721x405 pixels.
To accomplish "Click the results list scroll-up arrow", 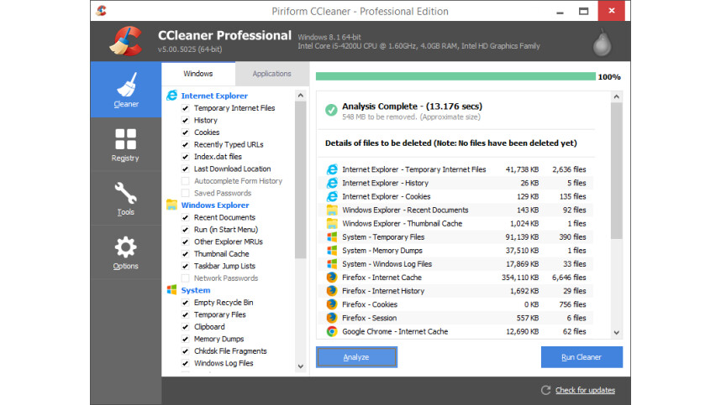I will pos(617,96).
